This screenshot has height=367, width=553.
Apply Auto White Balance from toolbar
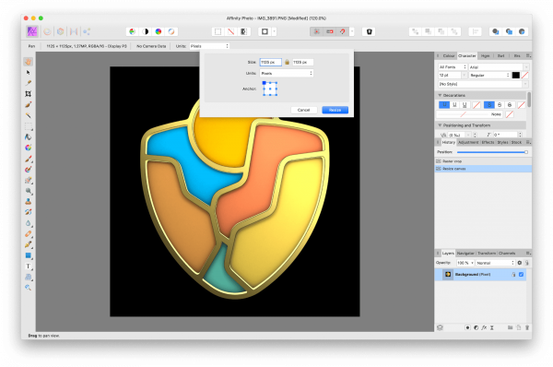click(x=171, y=31)
